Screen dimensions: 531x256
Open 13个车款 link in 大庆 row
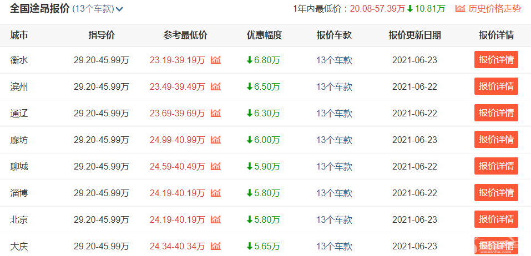(334, 247)
